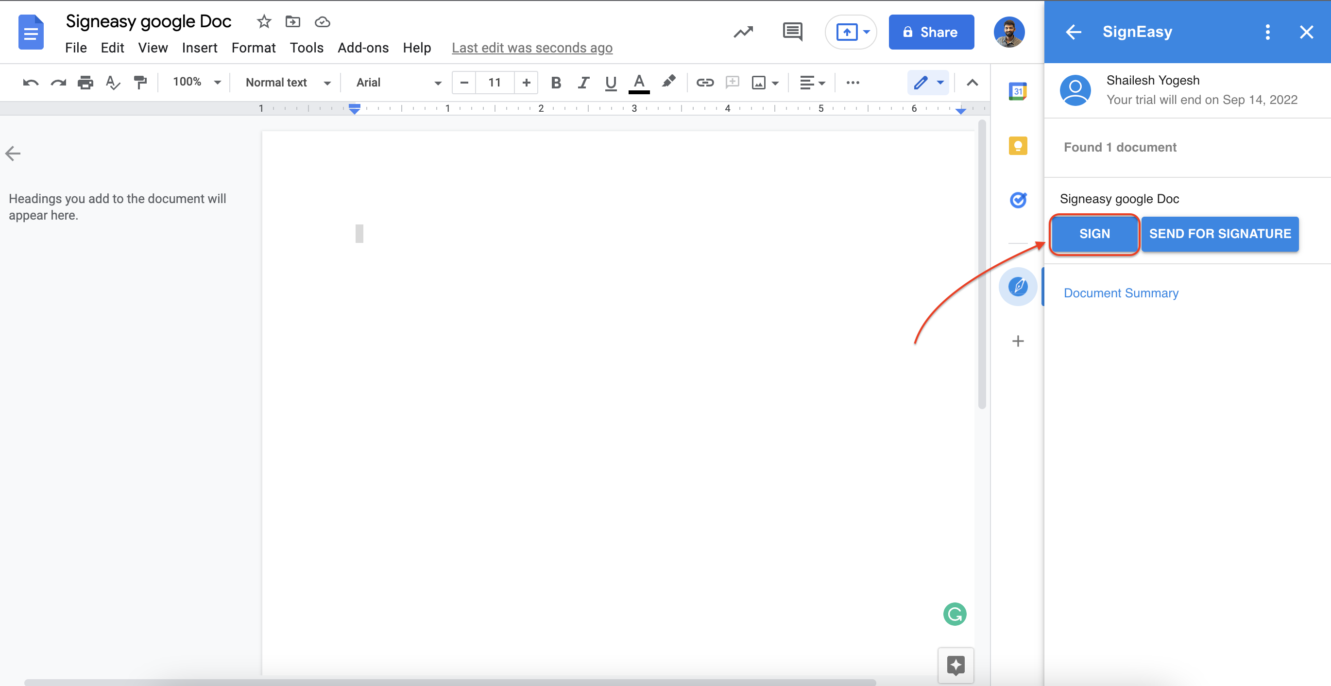Open the Normal text style dropdown
Screen dimensions: 1331x686
click(288, 83)
